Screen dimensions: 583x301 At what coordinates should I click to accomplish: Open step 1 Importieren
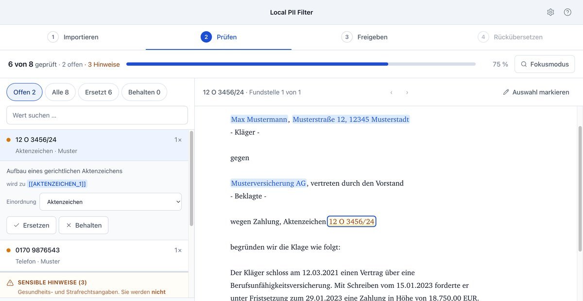[73, 37]
